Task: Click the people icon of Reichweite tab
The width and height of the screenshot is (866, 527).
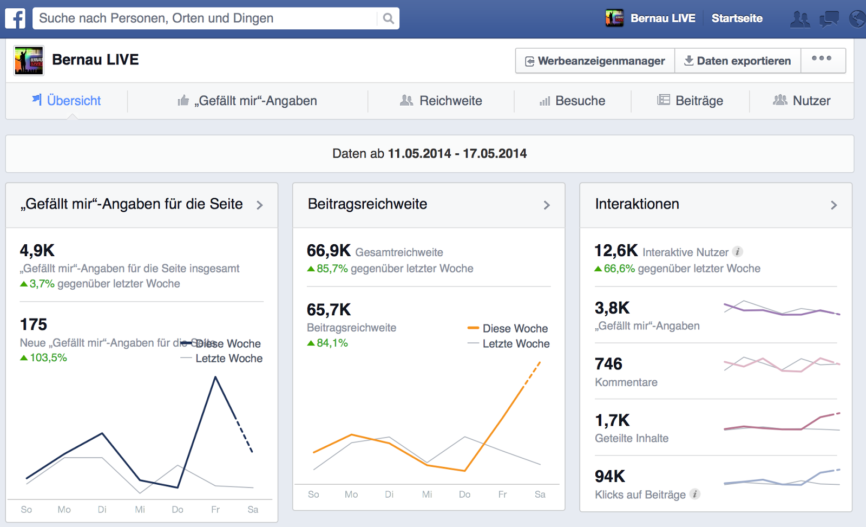Action: pyautogui.click(x=406, y=100)
